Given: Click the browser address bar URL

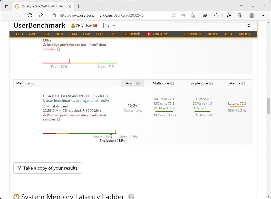Looking at the screenshot, I should 102,15.
